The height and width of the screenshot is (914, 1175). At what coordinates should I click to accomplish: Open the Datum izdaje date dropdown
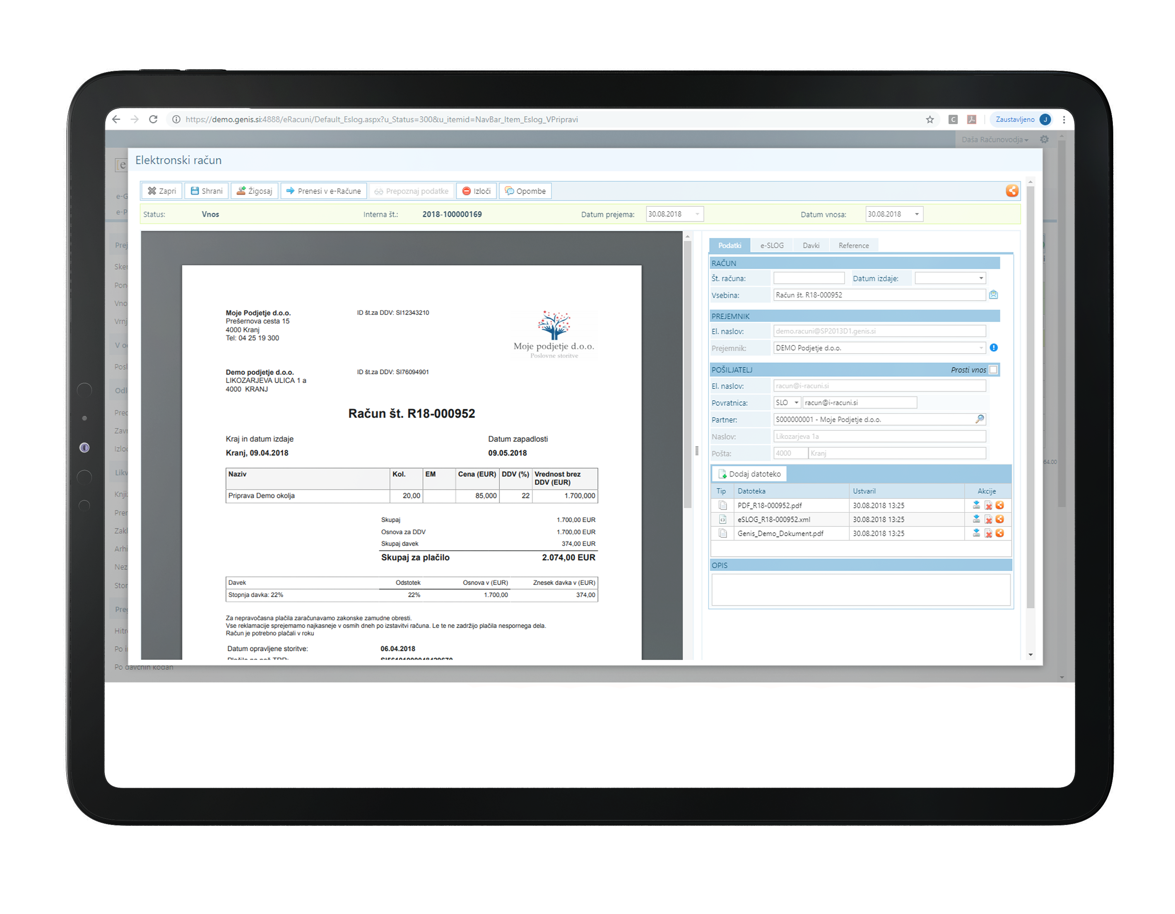click(981, 278)
